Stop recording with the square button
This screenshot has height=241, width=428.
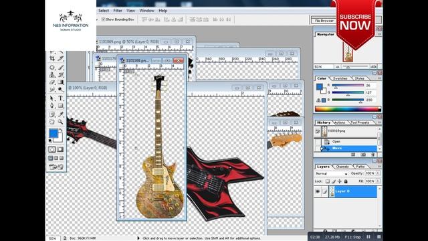click(379, 237)
